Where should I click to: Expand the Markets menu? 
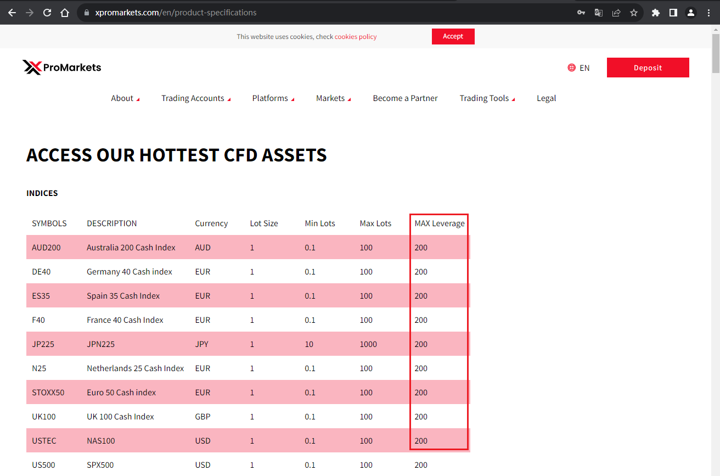[334, 98]
